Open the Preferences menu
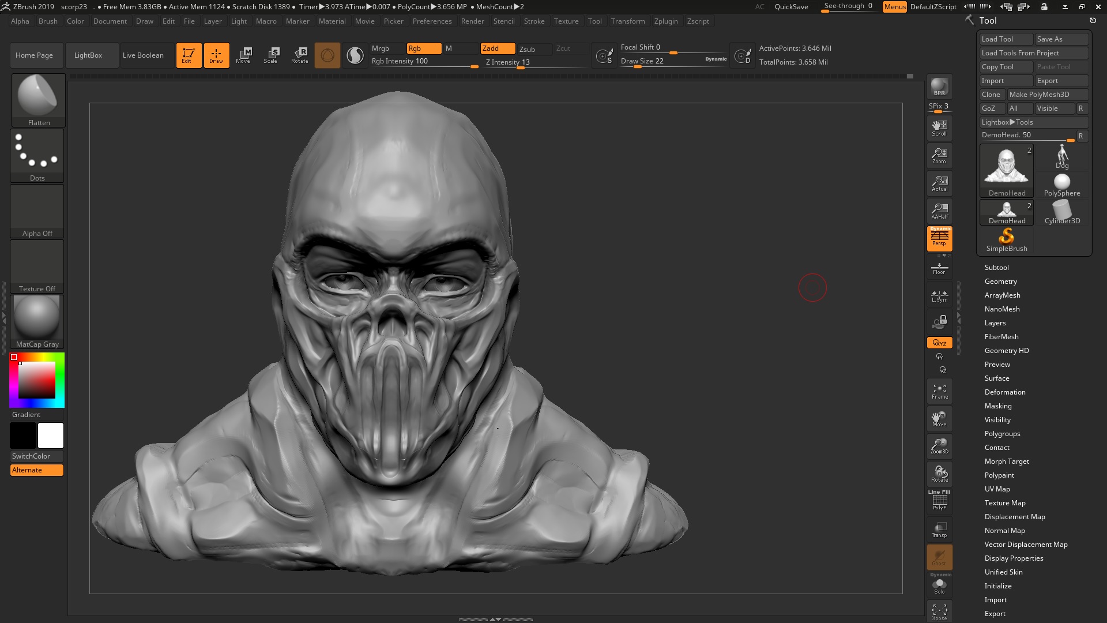Screen dimensions: 1107x623 pyautogui.click(x=432, y=21)
